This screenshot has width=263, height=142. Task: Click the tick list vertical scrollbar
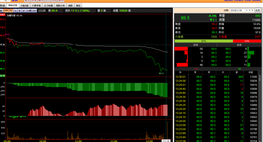[x=260, y=108]
